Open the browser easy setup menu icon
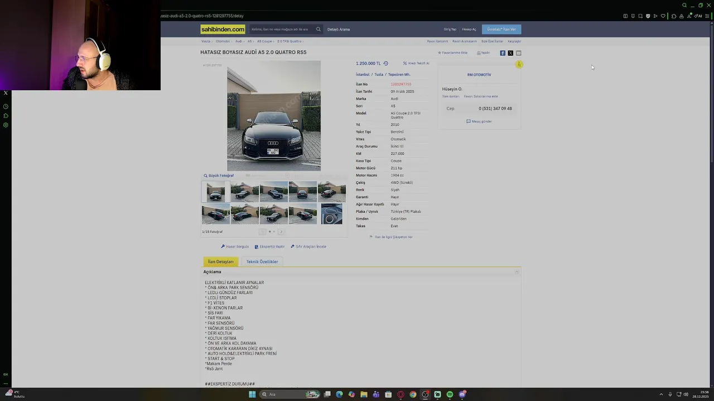The height and width of the screenshot is (401, 714). pos(707,16)
